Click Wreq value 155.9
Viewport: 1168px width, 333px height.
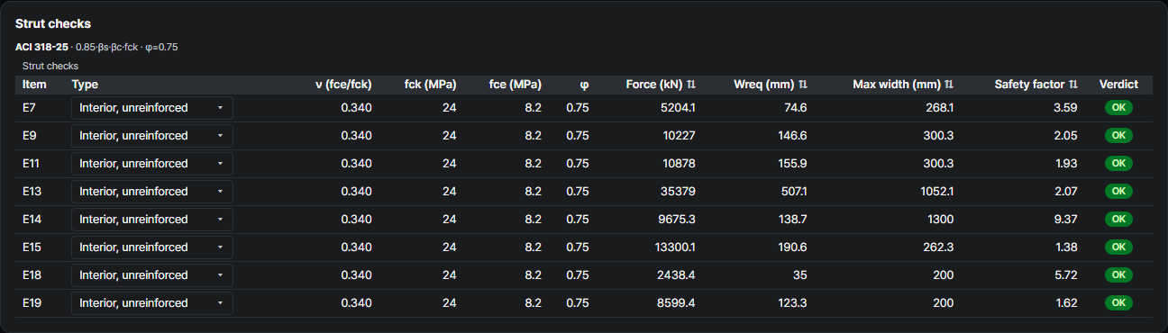[x=793, y=164]
